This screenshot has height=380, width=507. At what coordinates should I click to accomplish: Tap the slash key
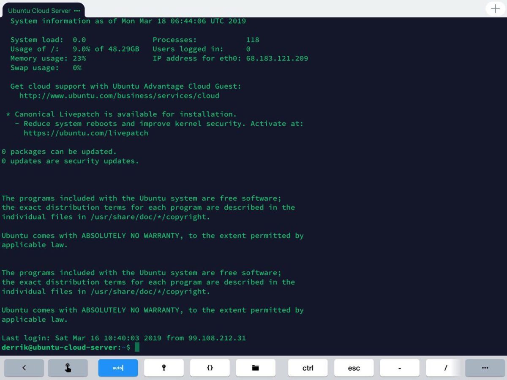(446, 368)
